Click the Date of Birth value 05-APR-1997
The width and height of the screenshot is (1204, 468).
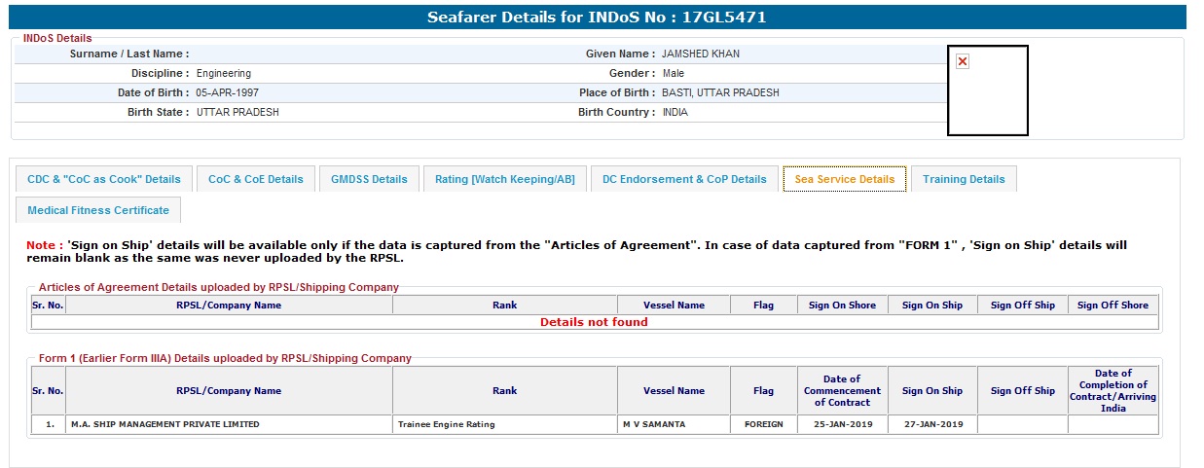click(x=227, y=93)
